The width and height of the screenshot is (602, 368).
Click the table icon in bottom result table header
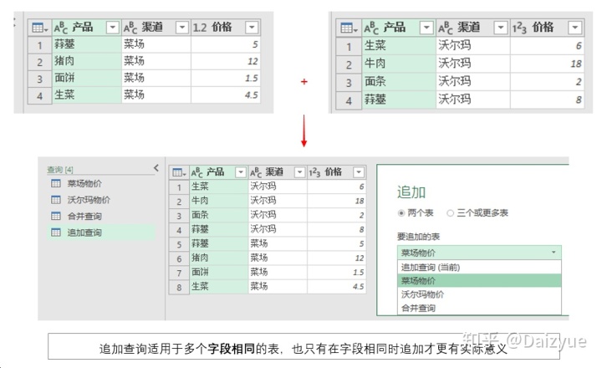pyautogui.click(x=179, y=172)
